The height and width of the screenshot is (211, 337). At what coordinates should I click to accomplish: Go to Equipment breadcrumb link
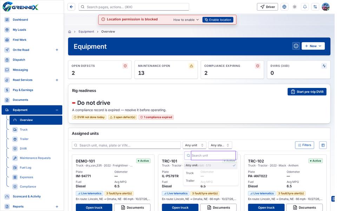click(86, 32)
